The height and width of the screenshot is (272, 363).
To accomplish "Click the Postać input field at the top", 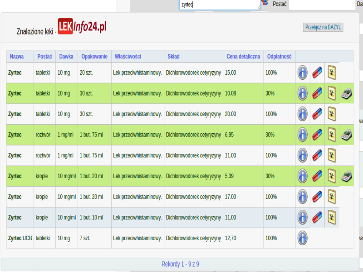I will pyautogui.click(x=322, y=5).
